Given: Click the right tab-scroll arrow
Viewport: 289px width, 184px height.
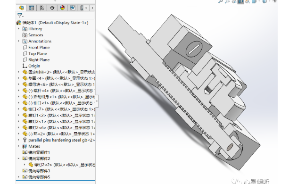Looking at the screenshot, I should pos(92,8).
